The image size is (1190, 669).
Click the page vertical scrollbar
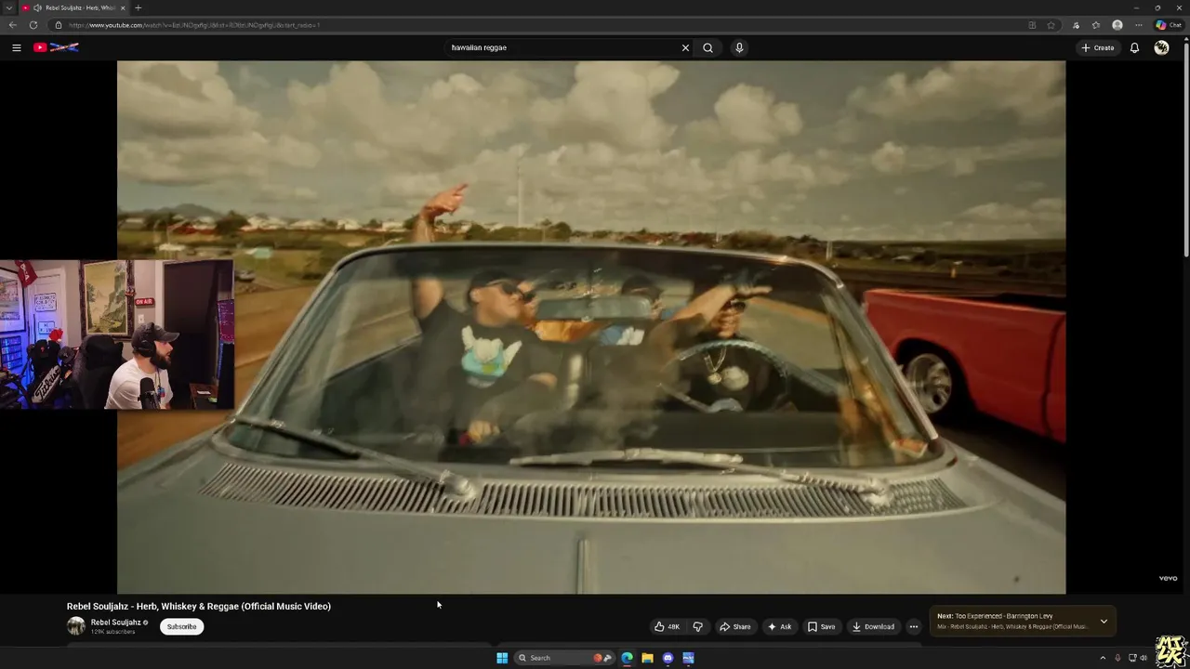(x=1185, y=149)
